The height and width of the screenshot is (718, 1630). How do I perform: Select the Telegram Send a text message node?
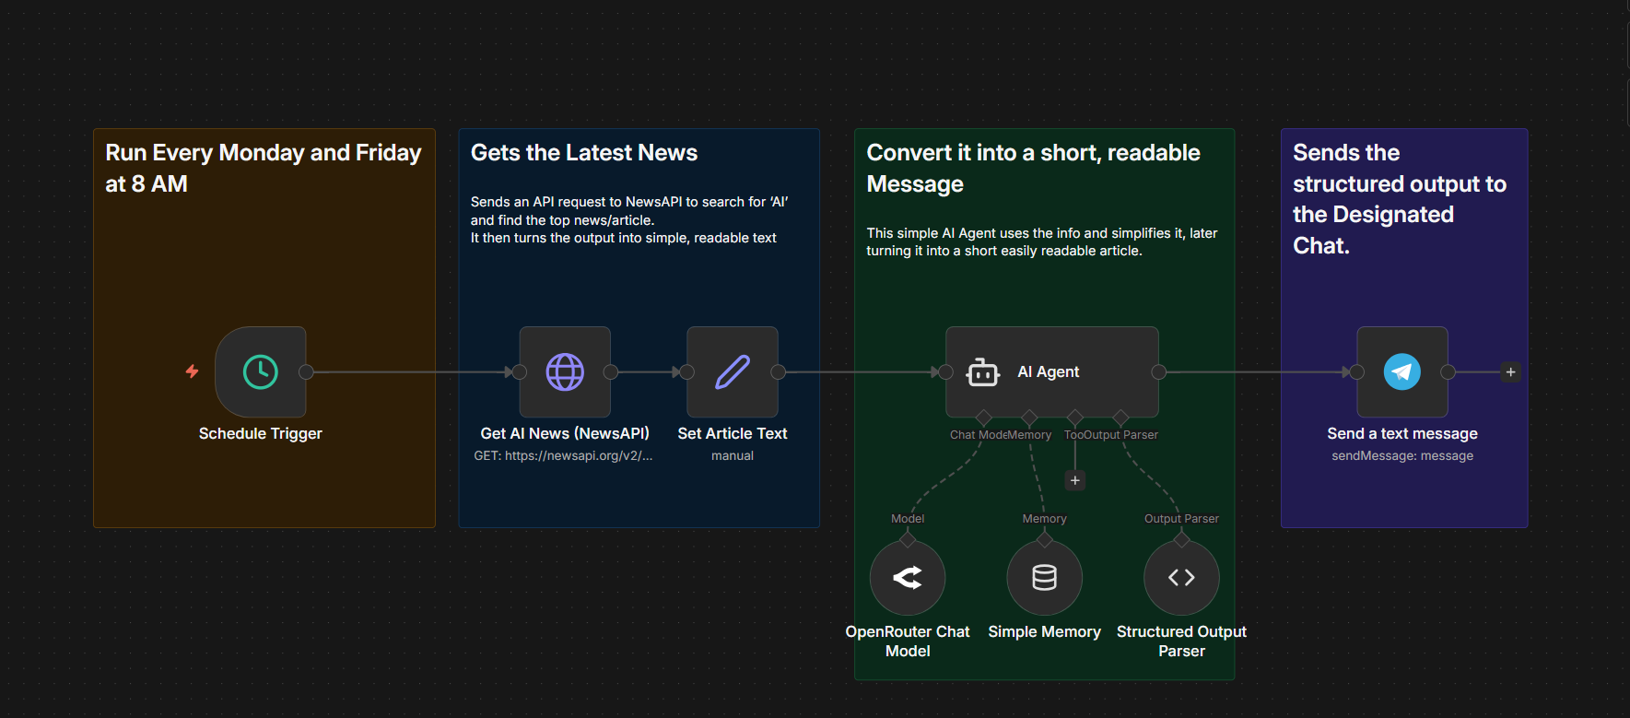click(x=1402, y=372)
